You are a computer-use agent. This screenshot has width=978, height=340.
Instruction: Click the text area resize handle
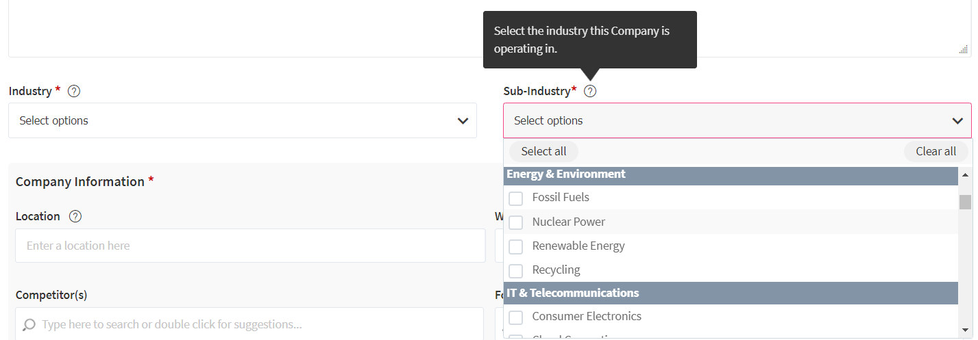pos(963,49)
